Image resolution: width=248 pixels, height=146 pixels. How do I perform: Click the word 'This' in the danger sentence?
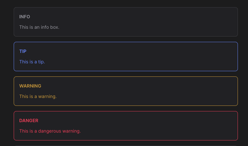pyautogui.click(x=24, y=131)
